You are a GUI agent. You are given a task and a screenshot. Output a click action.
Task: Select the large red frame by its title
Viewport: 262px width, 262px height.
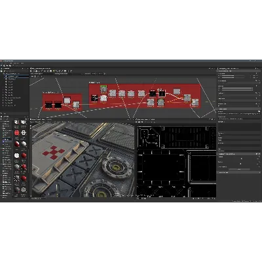(x=94, y=83)
